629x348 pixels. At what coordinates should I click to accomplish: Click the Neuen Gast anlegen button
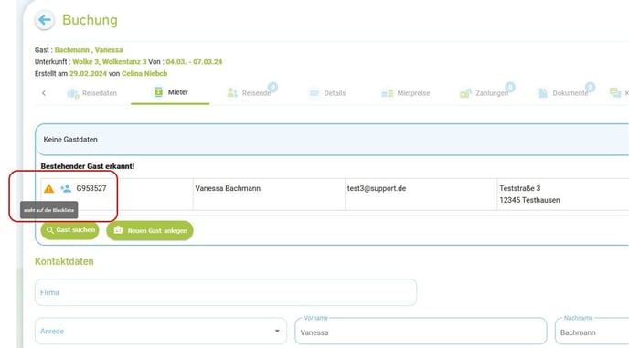(x=150, y=230)
